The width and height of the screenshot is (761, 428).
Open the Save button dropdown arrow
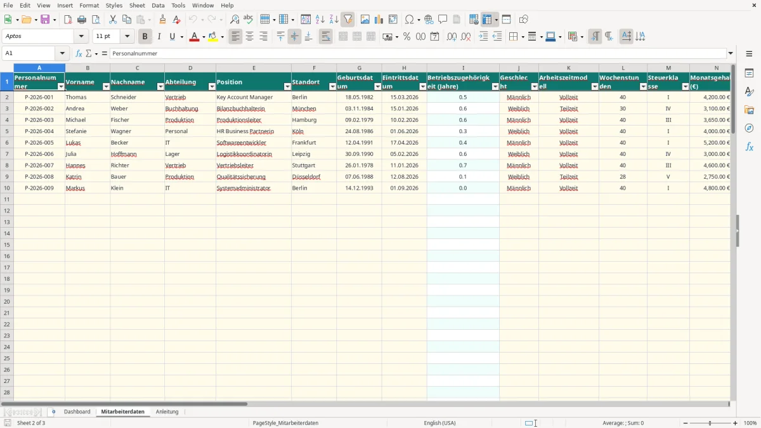coord(55,20)
